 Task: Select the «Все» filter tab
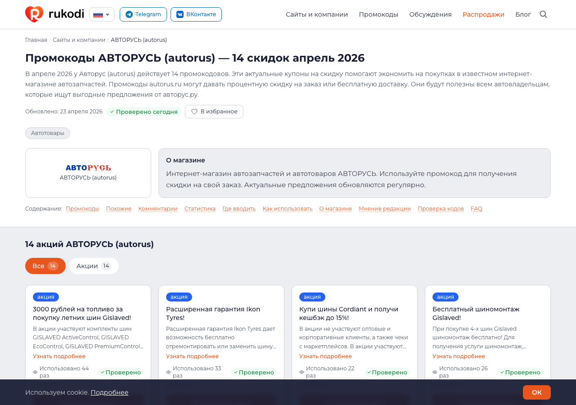coord(45,266)
